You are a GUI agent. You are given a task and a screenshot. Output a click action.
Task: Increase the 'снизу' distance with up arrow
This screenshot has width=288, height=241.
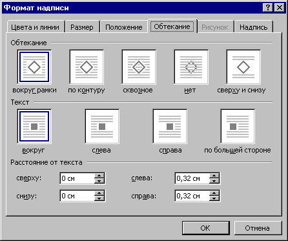pos(99,193)
